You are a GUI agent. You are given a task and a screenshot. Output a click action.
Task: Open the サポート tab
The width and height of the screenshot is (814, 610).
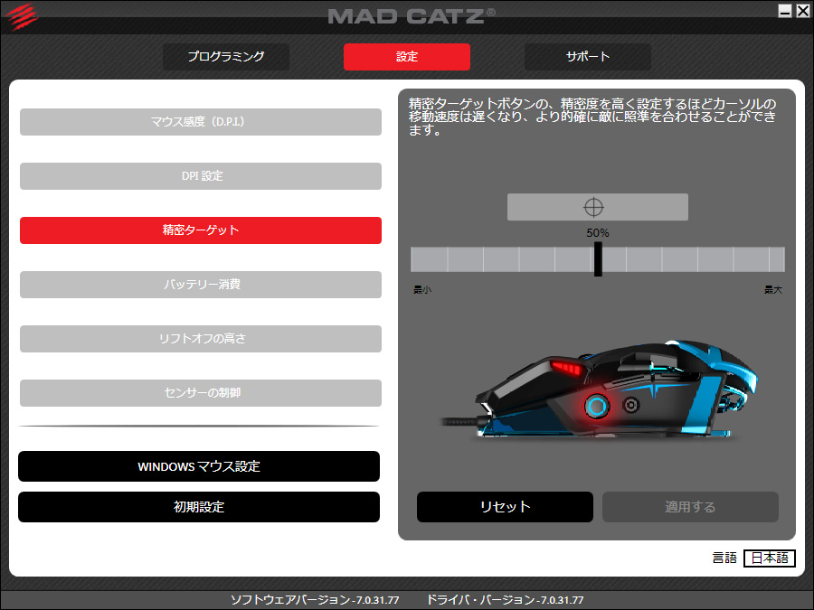pos(588,57)
